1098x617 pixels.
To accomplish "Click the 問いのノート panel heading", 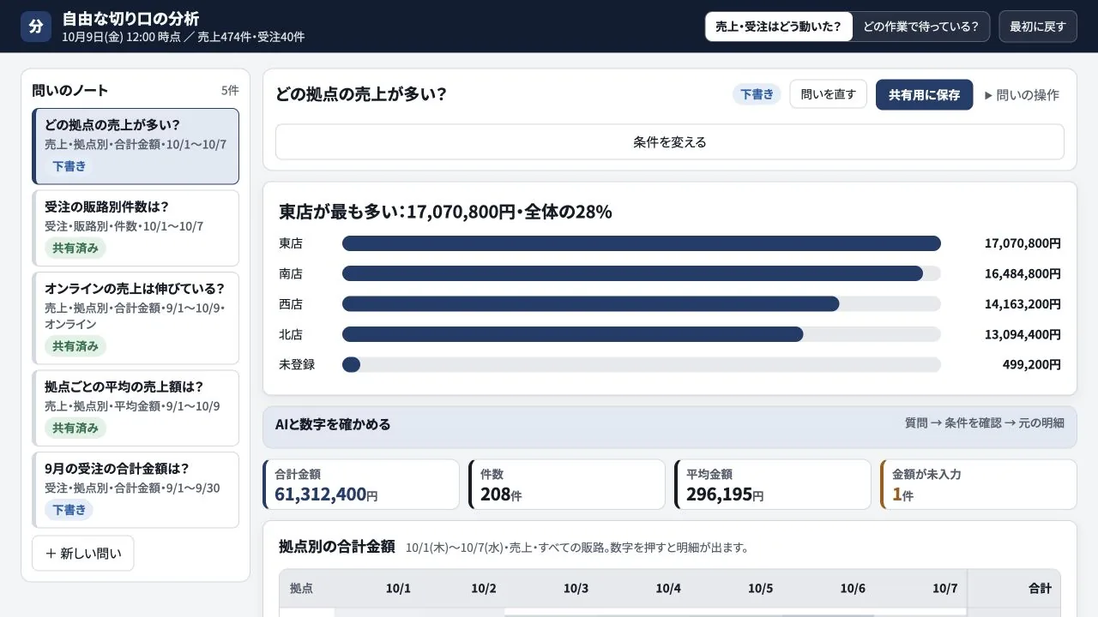I will 70,90.
